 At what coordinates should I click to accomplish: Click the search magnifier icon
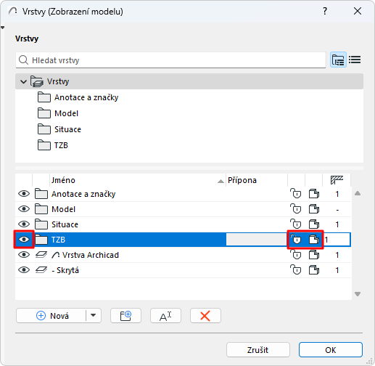[x=23, y=60]
